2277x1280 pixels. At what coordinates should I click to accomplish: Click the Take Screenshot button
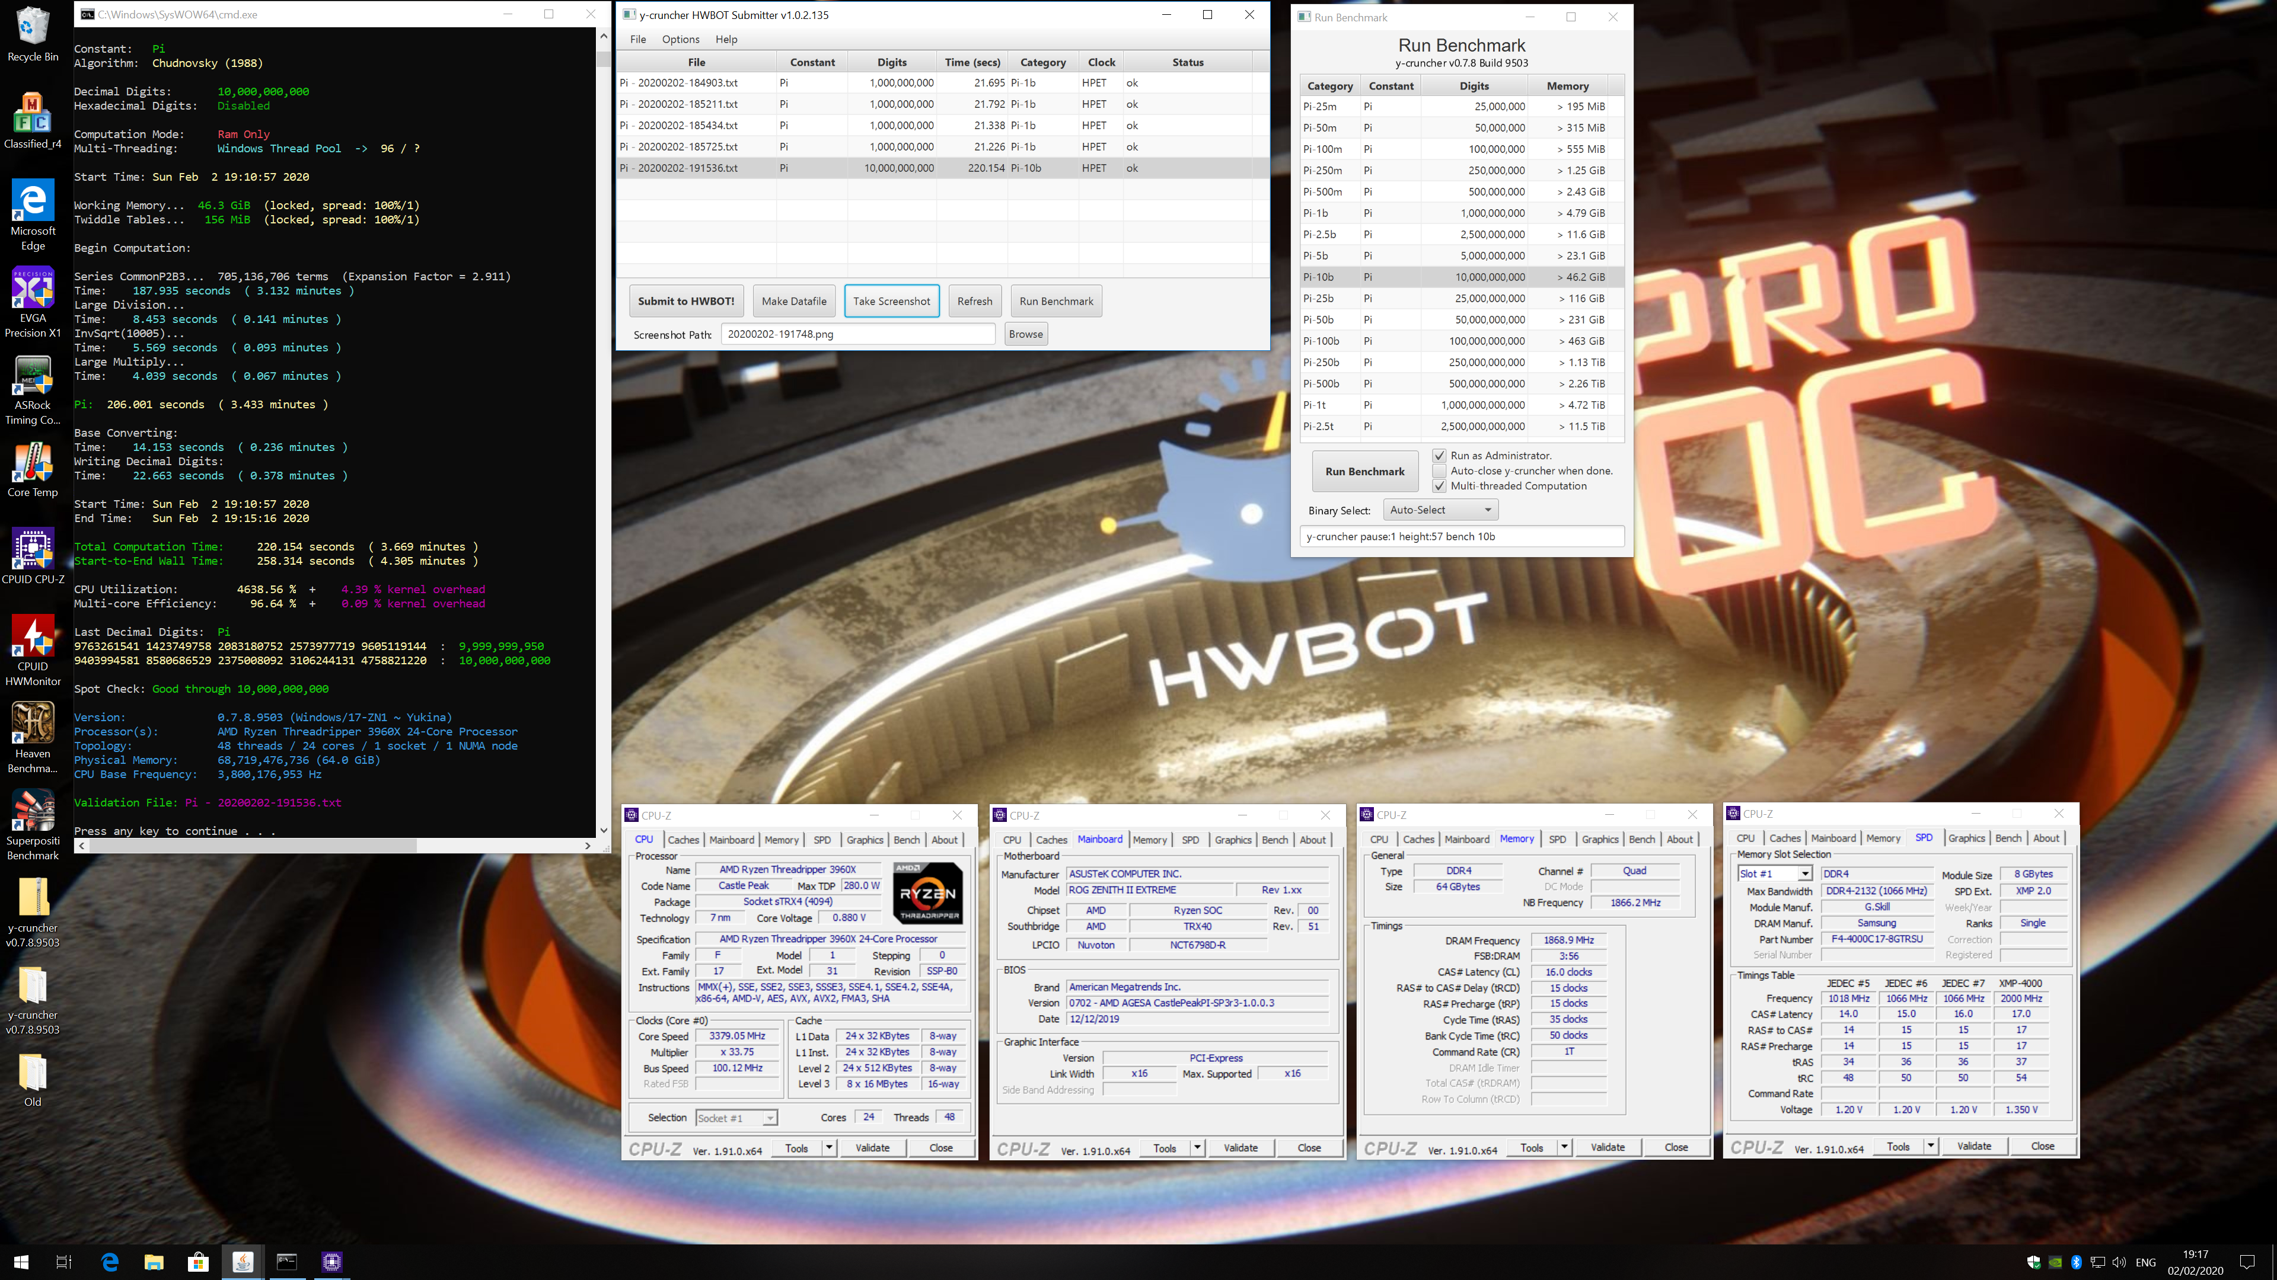891,301
